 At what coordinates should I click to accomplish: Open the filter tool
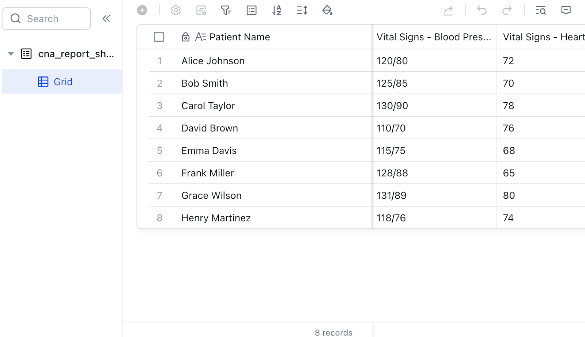[226, 10]
